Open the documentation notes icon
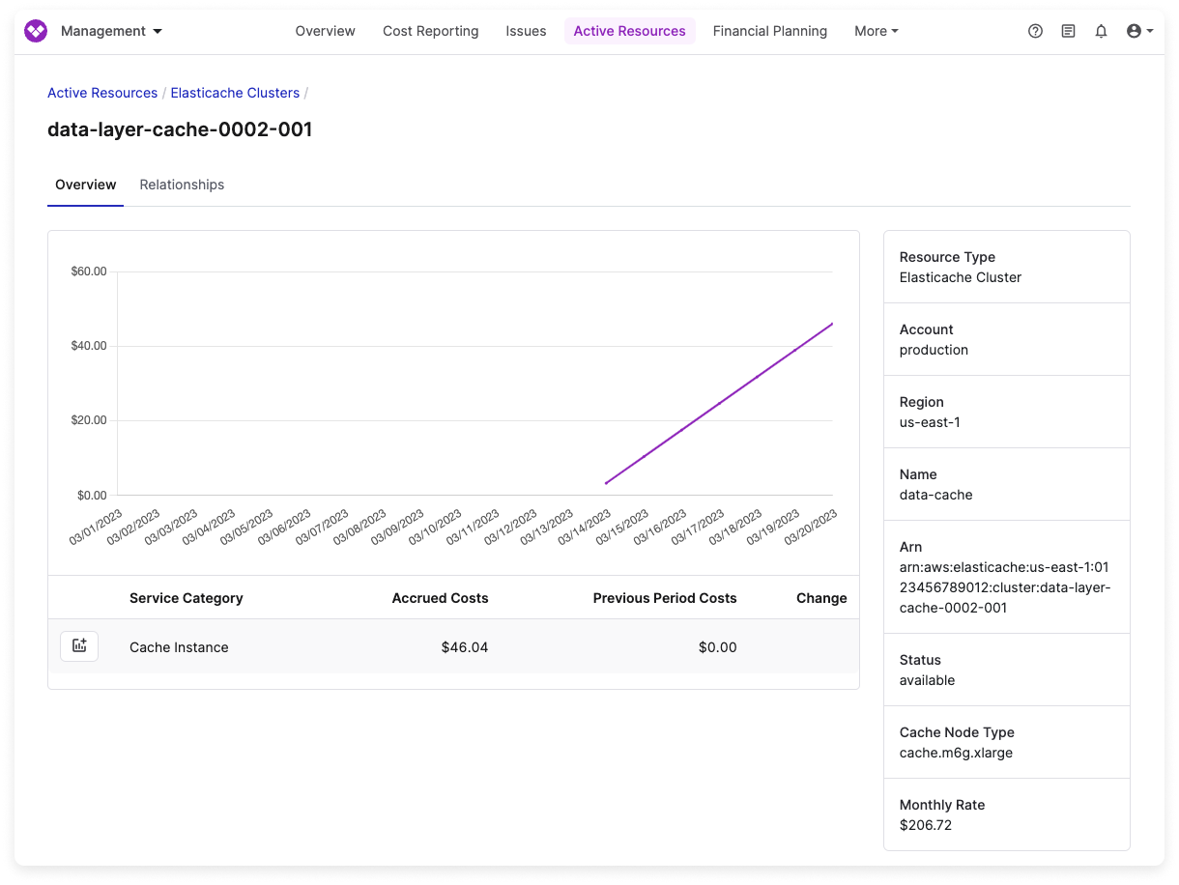Image resolution: width=1179 pixels, height=885 pixels. pyautogui.click(x=1068, y=31)
